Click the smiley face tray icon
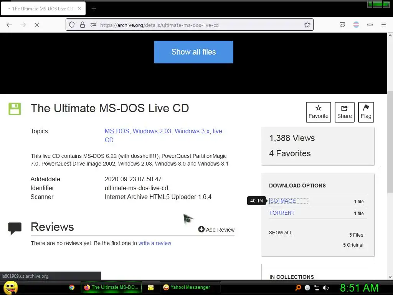Viewport: 393px width, 295px height. click(x=307, y=288)
